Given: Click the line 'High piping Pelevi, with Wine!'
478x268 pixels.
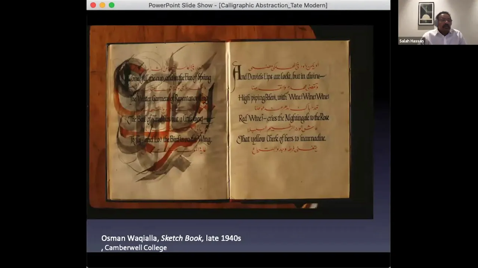Looking at the screenshot, I should pyautogui.click(x=283, y=98).
